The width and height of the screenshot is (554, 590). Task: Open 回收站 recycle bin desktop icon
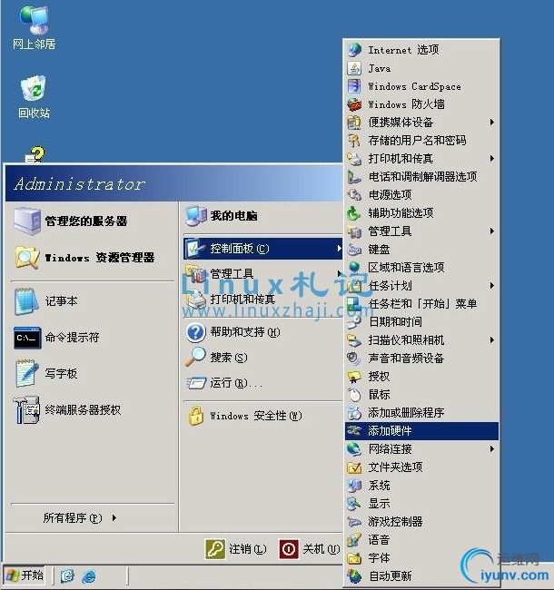click(34, 97)
